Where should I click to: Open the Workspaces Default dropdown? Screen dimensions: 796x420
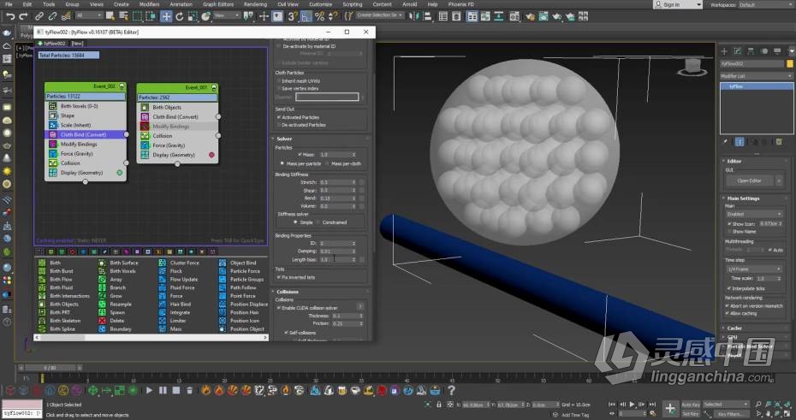[x=764, y=4]
